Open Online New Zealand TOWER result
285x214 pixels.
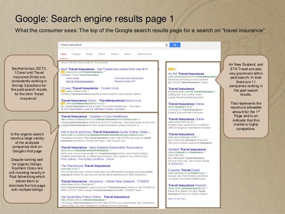105,181
